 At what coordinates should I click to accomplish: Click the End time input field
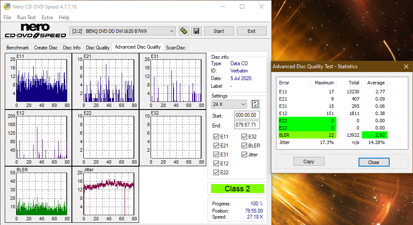coord(247,125)
